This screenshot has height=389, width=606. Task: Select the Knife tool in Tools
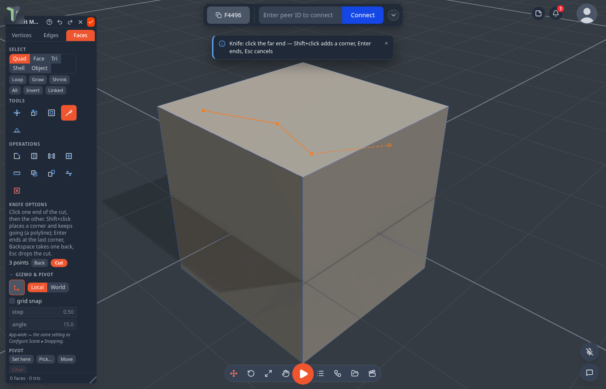click(x=69, y=113)
